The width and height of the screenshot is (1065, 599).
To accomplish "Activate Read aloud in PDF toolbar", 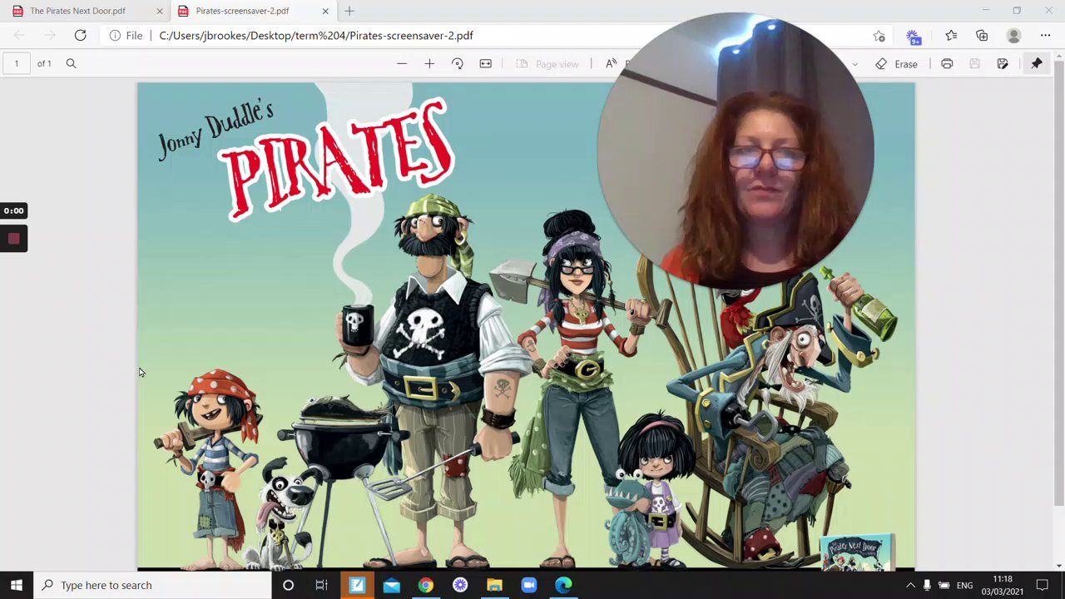I will point(611,63).
